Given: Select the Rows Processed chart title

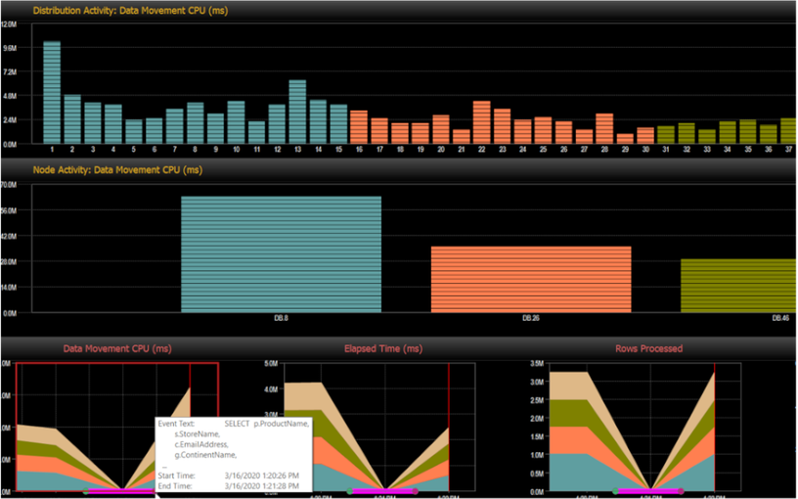Looking at the screenshot, I should 649,348.
